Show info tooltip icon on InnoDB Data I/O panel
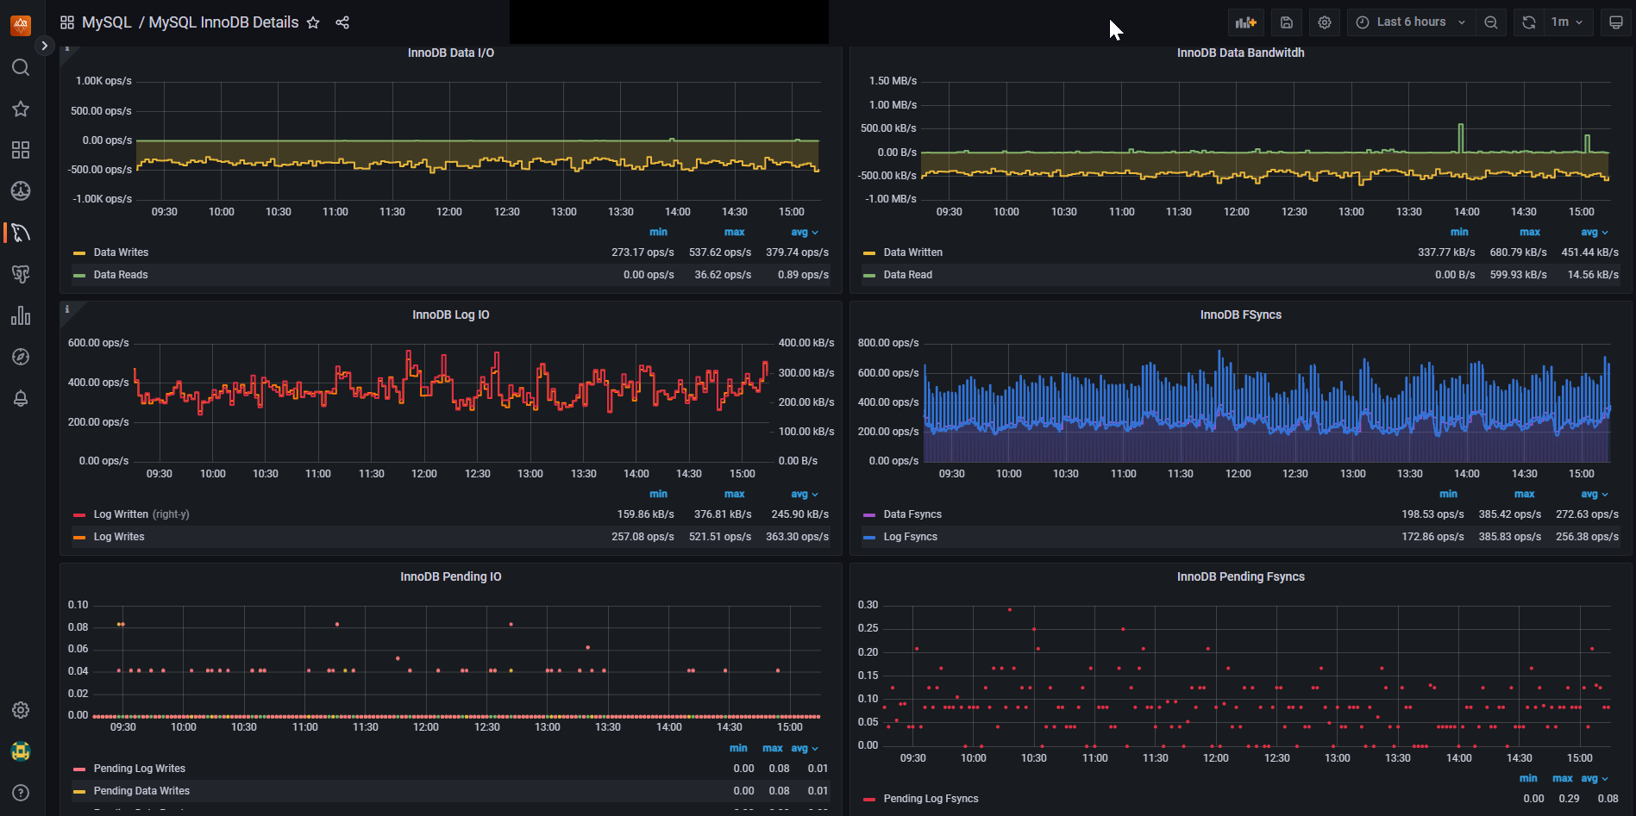Screen dimensions: 1636x816 point(67,49)
